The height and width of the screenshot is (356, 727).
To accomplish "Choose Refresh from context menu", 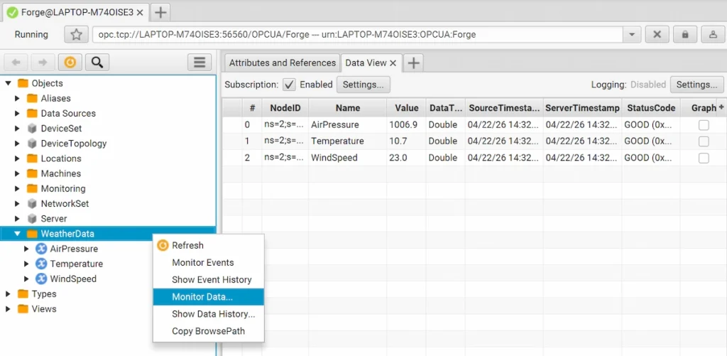I will coord(209,246).
